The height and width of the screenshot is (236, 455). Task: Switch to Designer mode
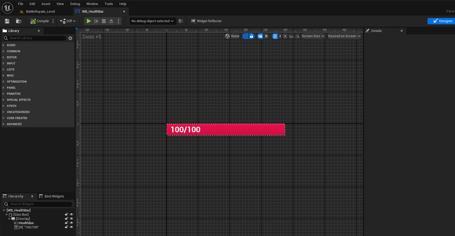[x=441, y=21]
